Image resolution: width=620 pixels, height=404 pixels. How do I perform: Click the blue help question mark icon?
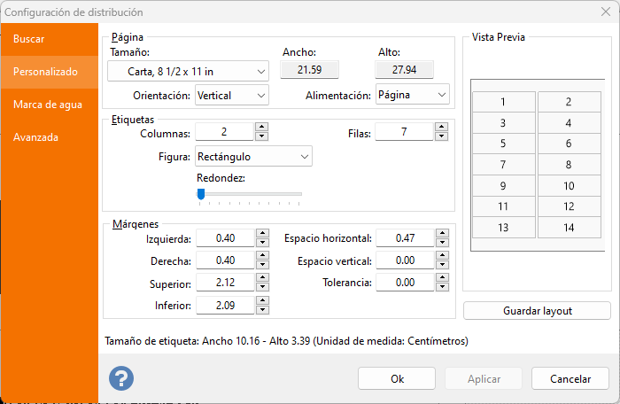(120, 378)
